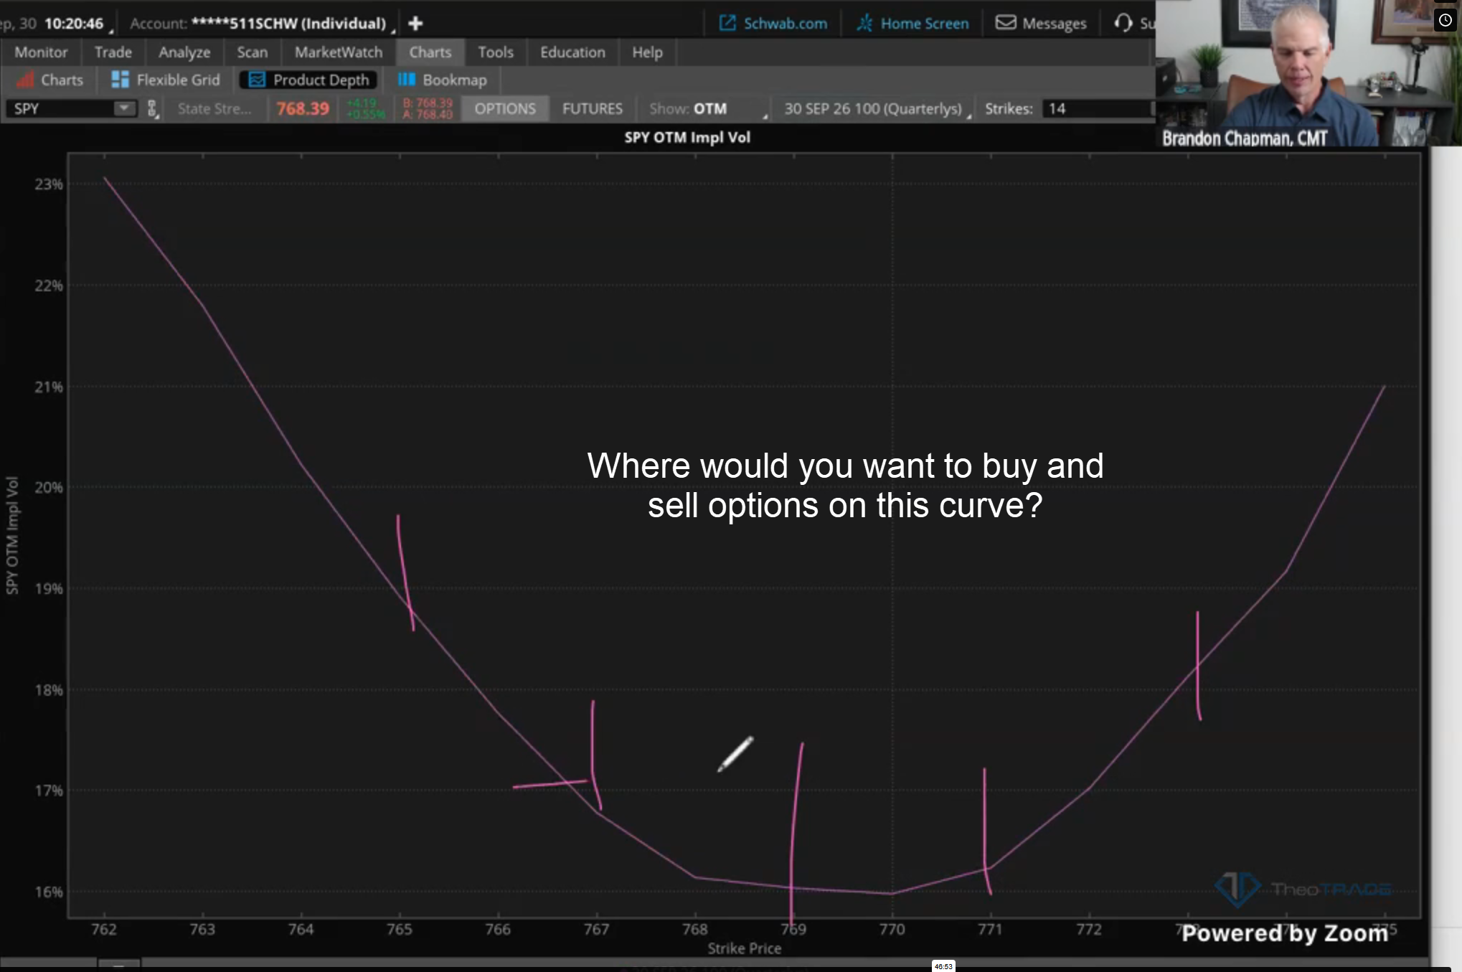
Task: Expand the SPY symbol dropdown arrow
Action: point(124,108)
